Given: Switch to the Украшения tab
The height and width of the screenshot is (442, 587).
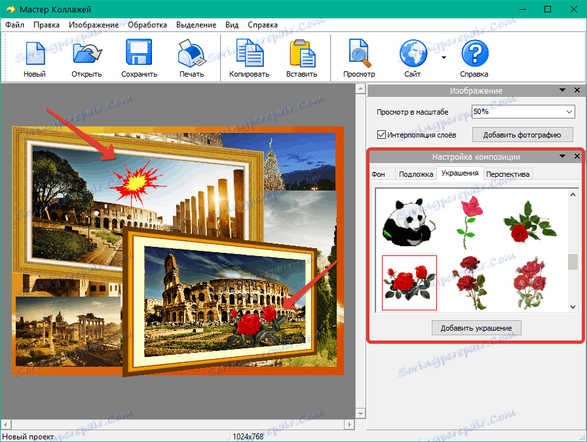Looking at the screenshot, I should (x=460, y=174).
